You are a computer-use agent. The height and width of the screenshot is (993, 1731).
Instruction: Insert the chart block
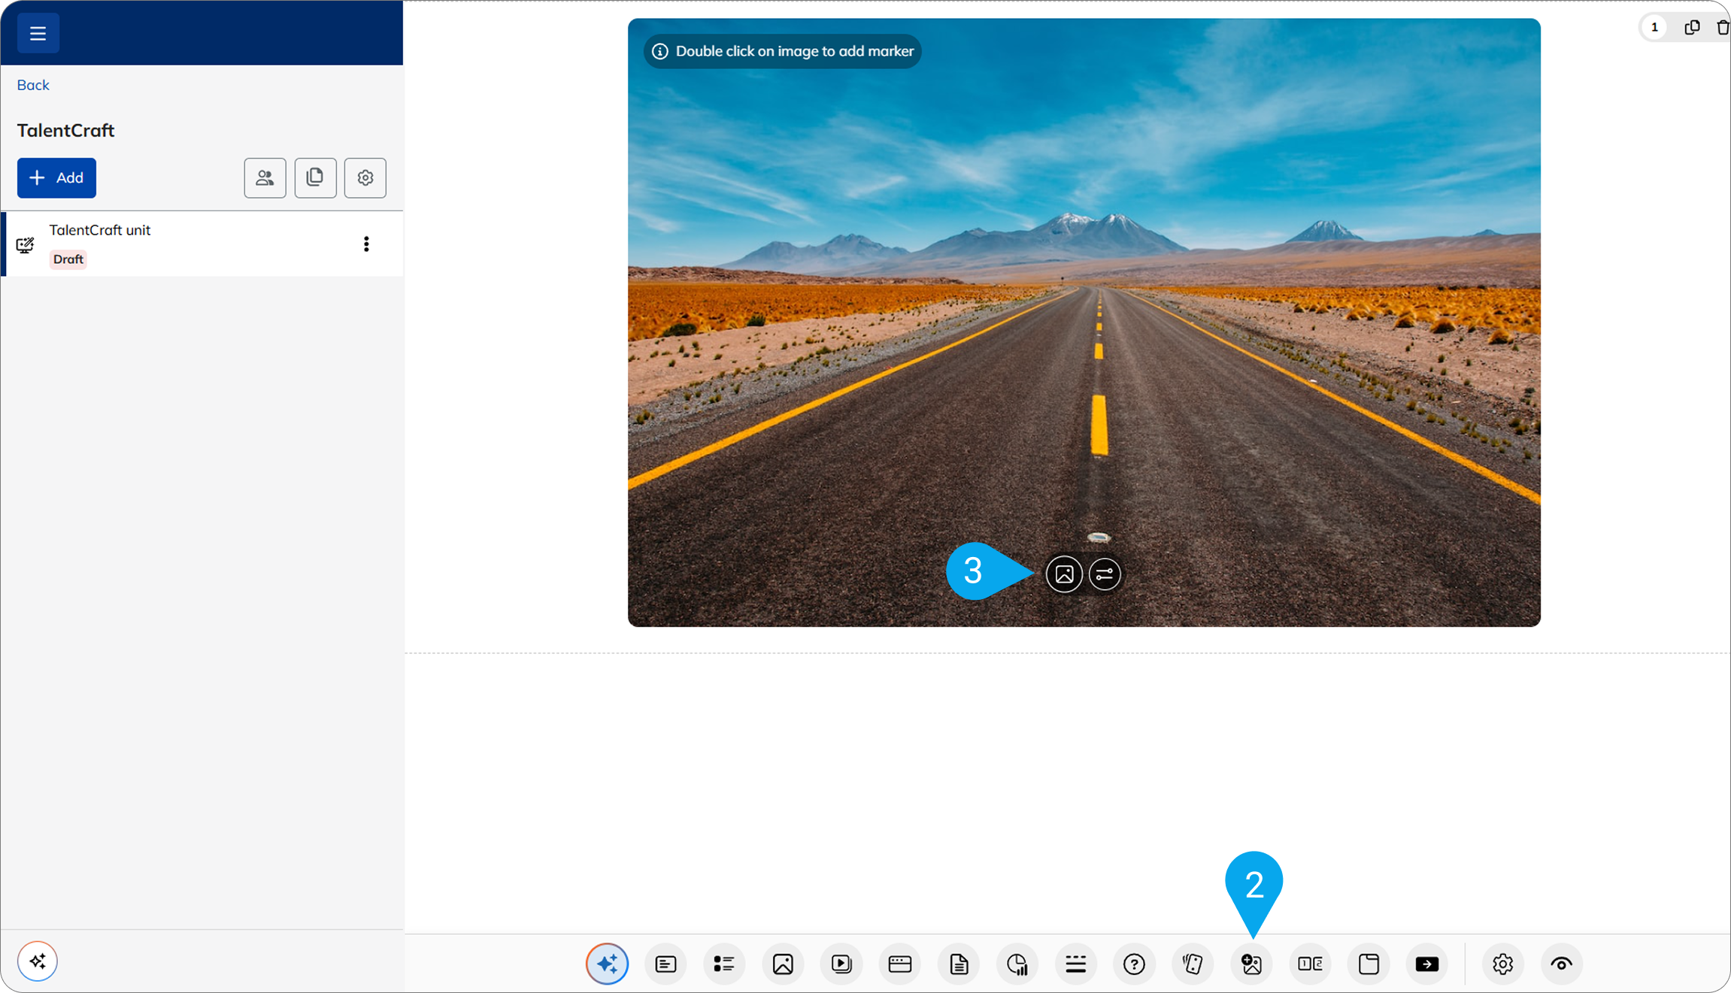[x=1017, y=964]
